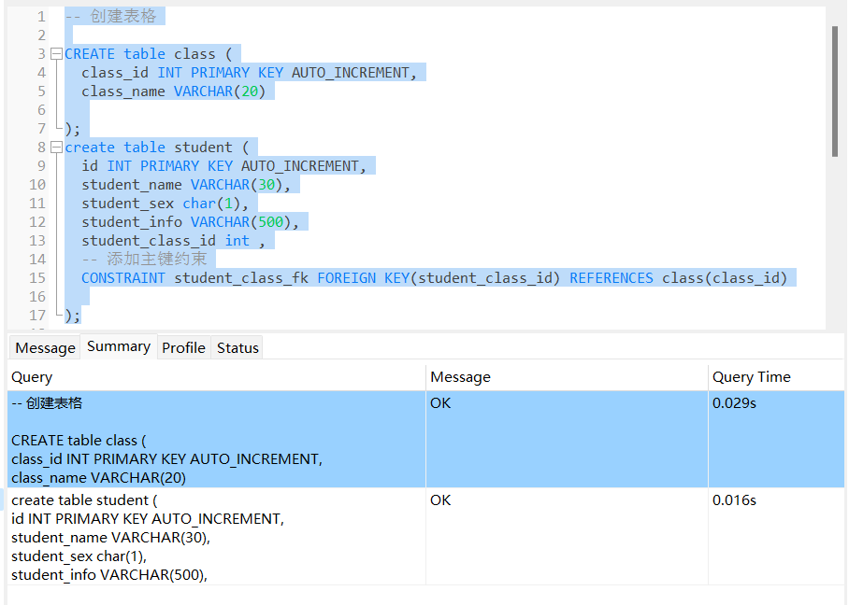Image resolution: width=849 pixels, height=605 pixels.
Task: Open the Summary tab
Action: (119, 346)
